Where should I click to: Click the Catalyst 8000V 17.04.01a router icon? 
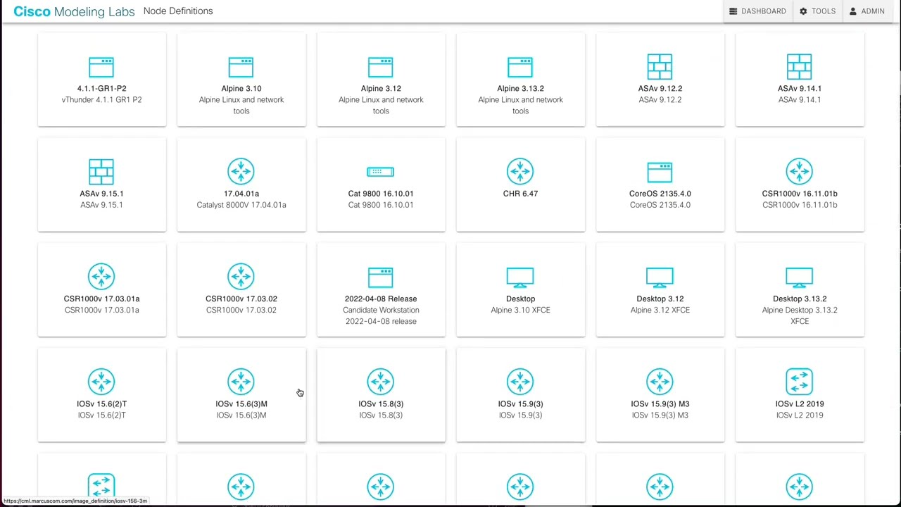pos(241,172)
